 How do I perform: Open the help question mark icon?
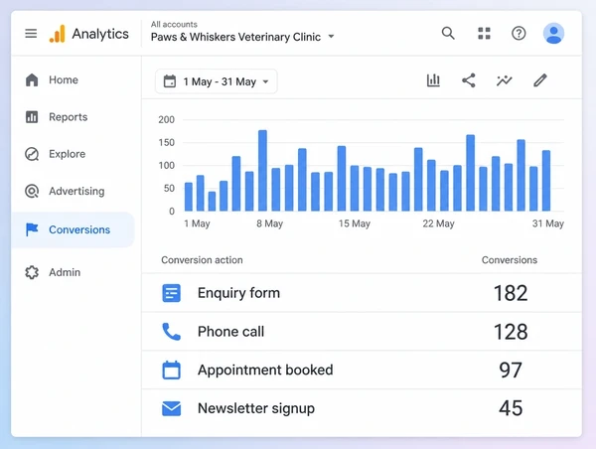tap(519, 34)
